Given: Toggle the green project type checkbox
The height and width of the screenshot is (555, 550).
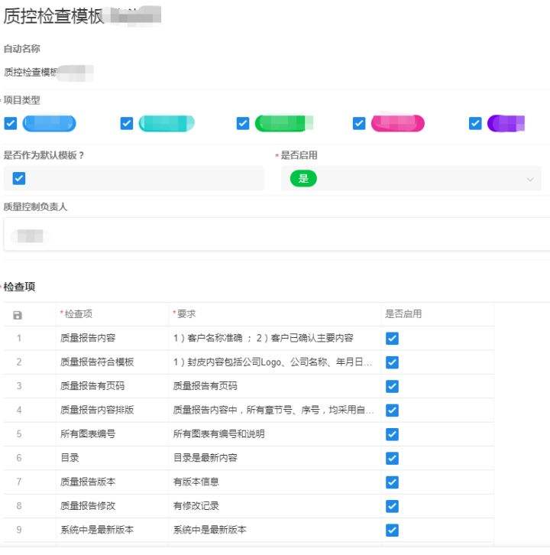Looking at the screenshot, I should click(243, 123).
